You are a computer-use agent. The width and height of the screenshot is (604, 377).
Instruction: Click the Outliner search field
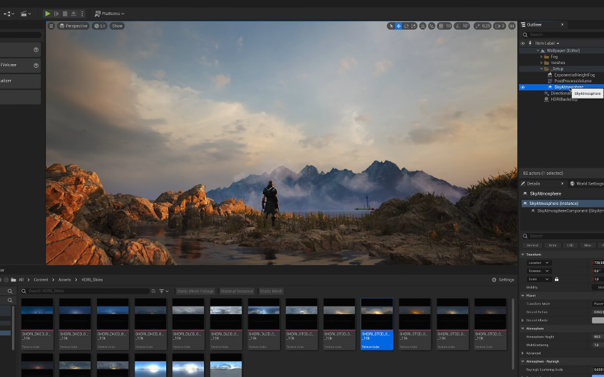(564, 35)
